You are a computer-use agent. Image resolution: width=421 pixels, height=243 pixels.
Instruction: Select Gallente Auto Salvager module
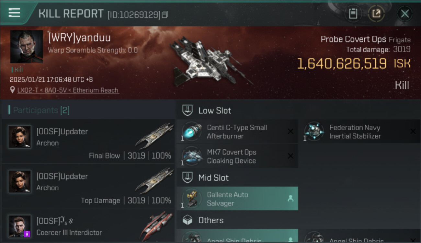[x=237, y=199]
